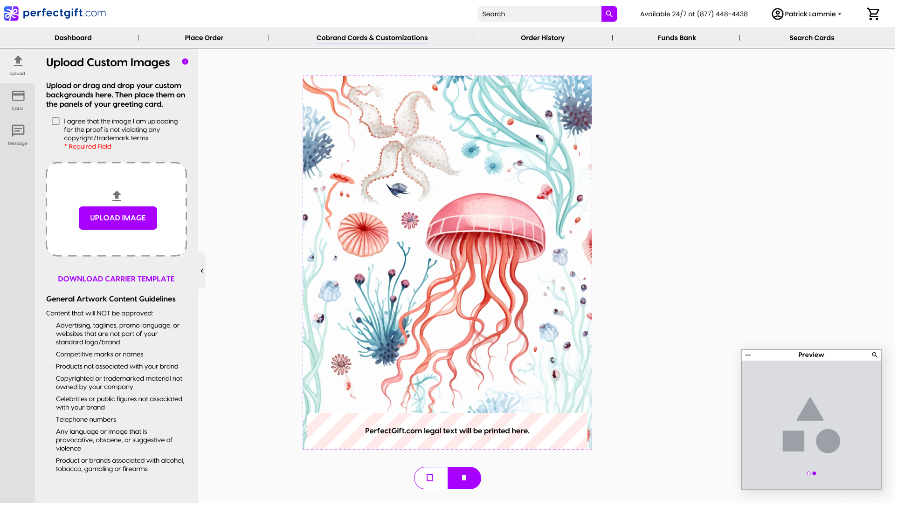Screen dimensions: 898x506
Task: Click the purple info icon beside heading
Action: coord(185,62)
